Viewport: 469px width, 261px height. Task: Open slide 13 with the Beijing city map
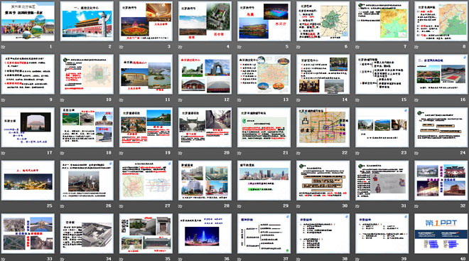pos(264,74)
